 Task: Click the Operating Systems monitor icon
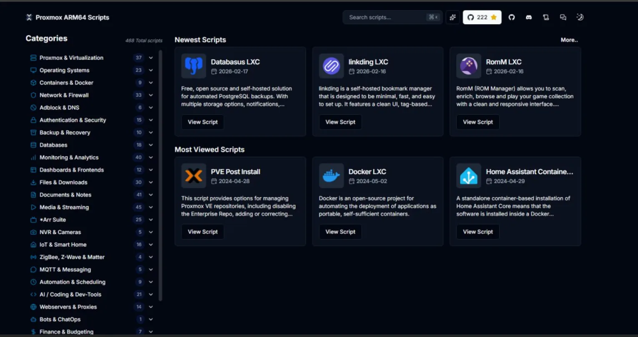click(33, 70)
